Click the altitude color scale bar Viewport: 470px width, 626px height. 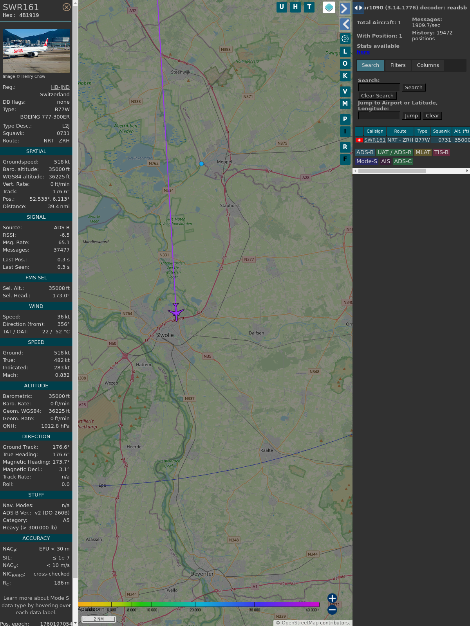199,604
